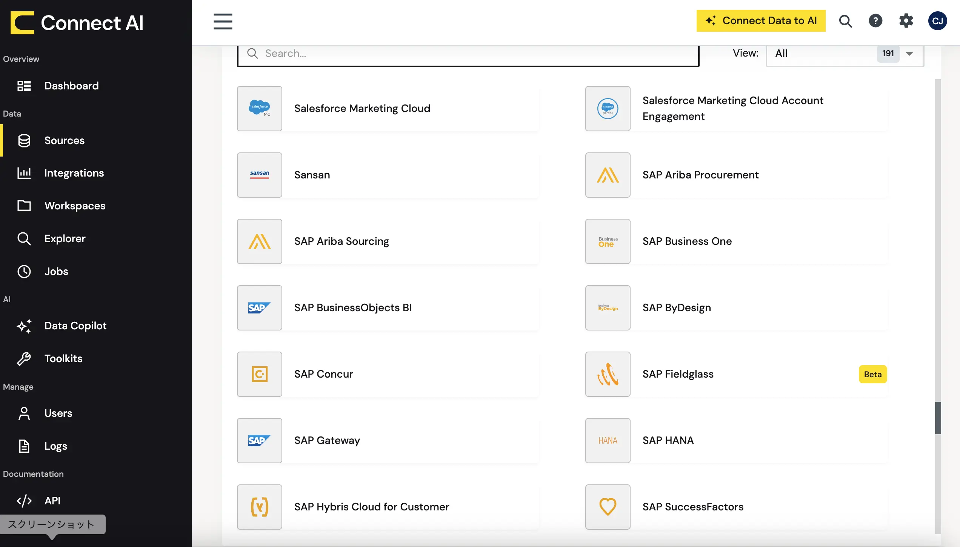The width and height of the screenshot is (960, 547).
Task: Click the Dashboard sidebar icon
Action: 24,86
